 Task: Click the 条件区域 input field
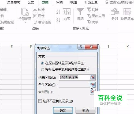[74, 85]
